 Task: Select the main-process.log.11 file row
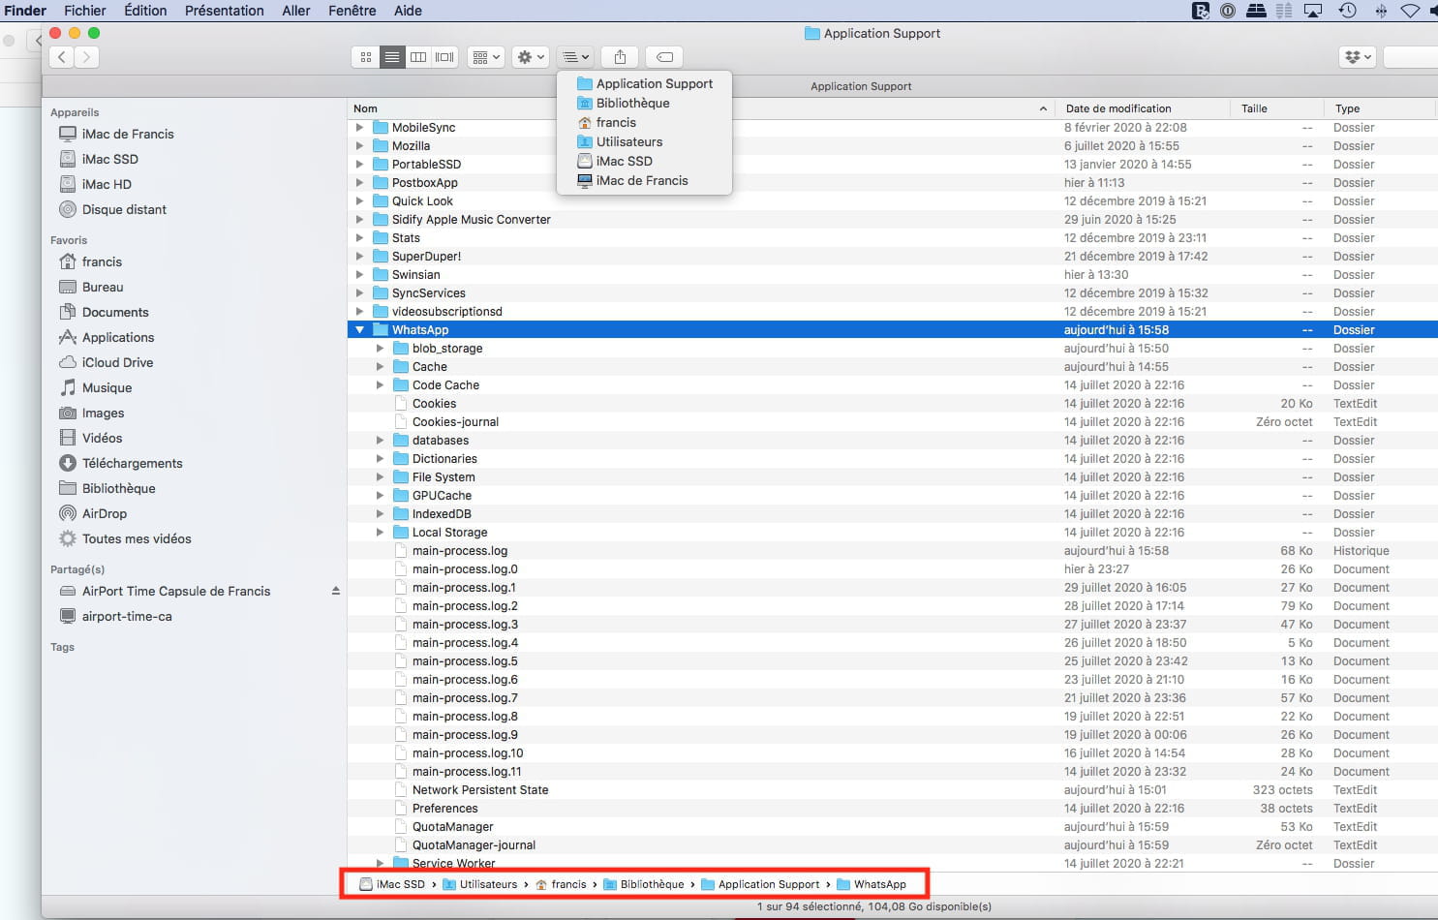coord(892,772)
